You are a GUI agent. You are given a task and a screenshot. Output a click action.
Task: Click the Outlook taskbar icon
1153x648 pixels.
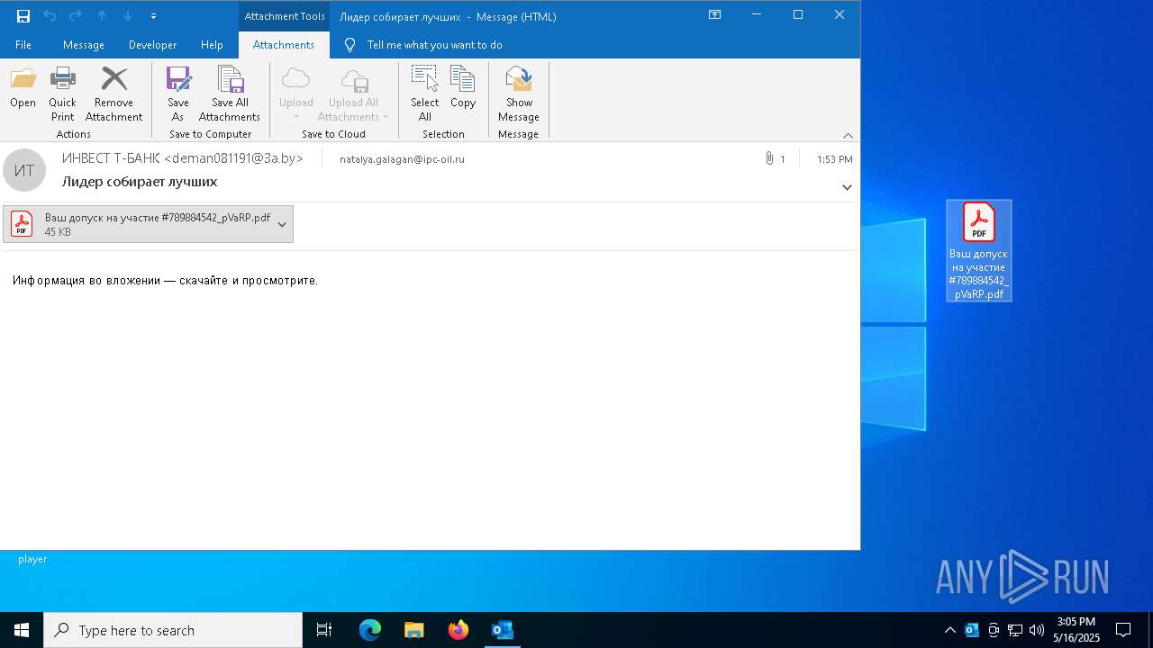pyautogui.click(x=503, y=630)
